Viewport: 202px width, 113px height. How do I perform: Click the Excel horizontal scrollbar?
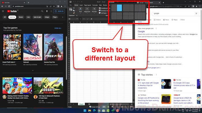click(121, 104)
